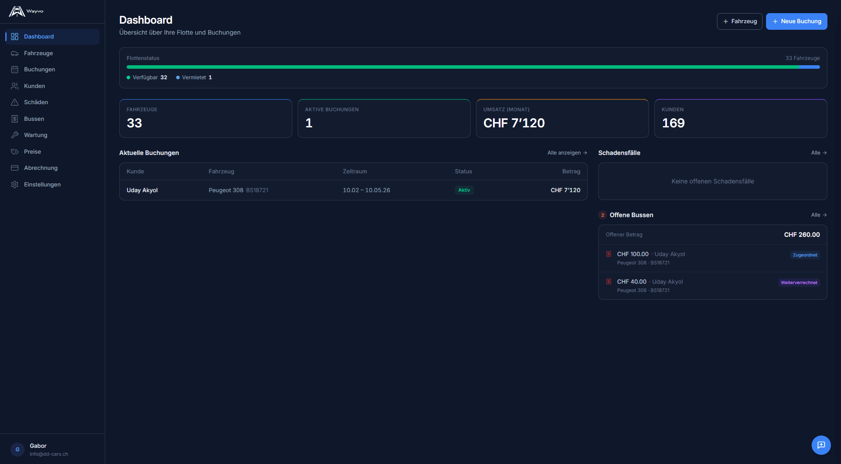
Task: Click the Kunden people icon
Action: [x=14, y=86]
